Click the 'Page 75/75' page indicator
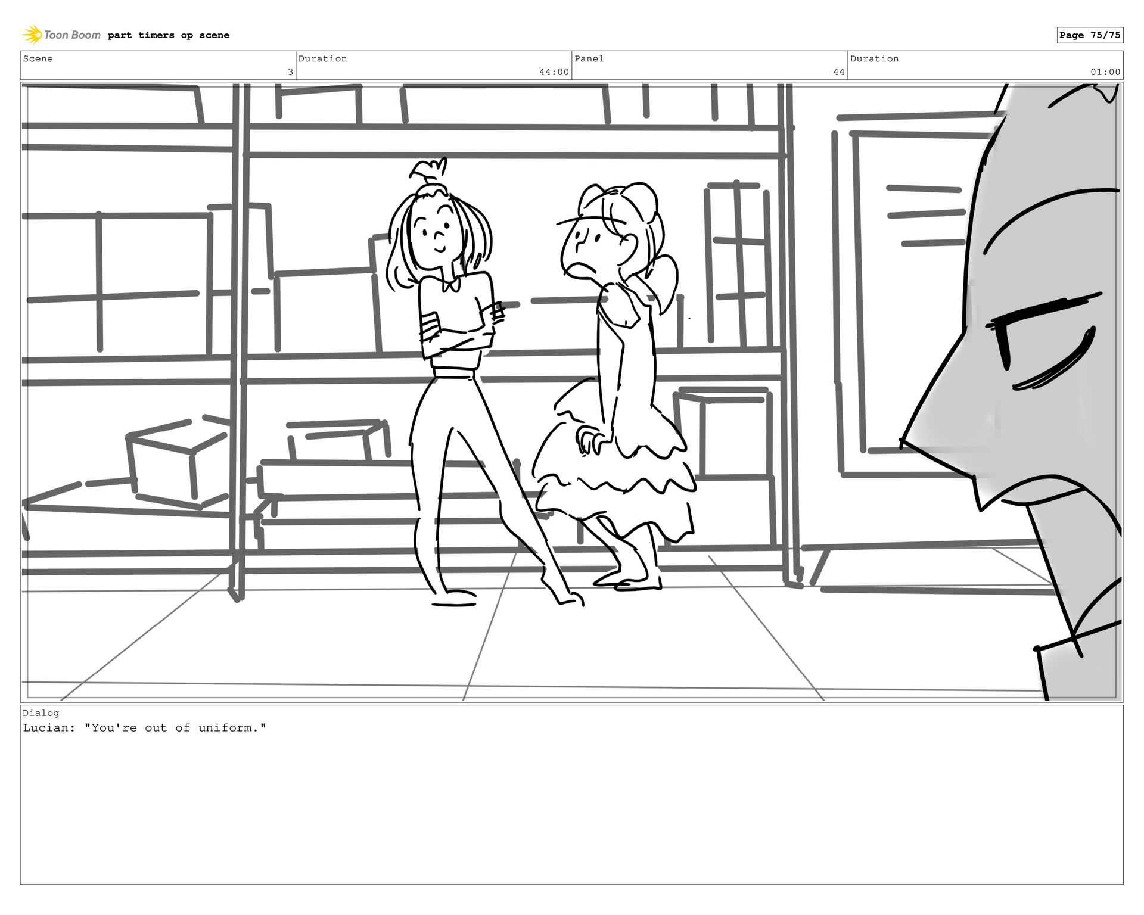The height and width of the screenshot is (915, 1144). coord(1090,35)
